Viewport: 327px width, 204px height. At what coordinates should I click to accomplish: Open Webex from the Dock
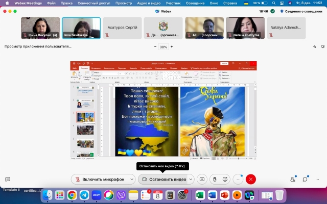click(x=249, y=195)
